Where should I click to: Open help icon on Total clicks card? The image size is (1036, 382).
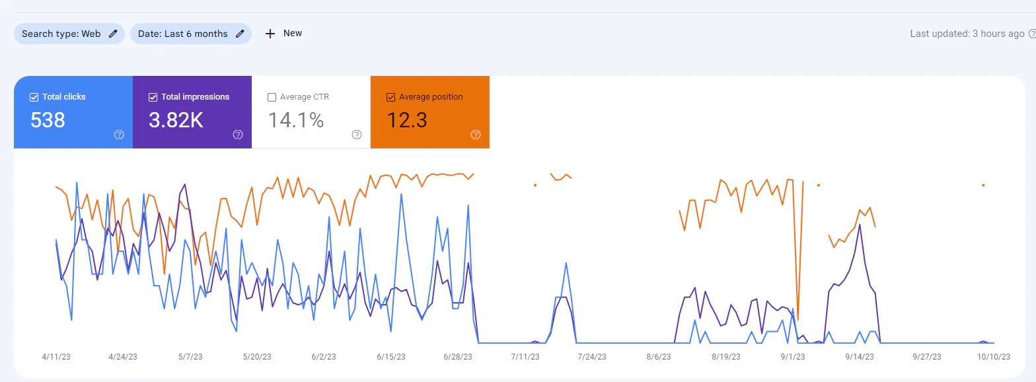[x=119, y=135]
